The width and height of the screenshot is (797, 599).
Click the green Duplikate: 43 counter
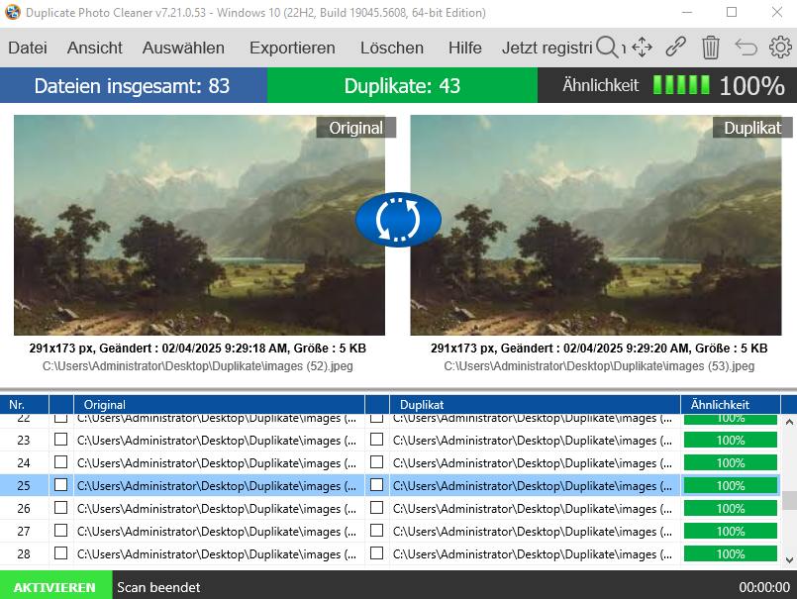pos(402,85)
